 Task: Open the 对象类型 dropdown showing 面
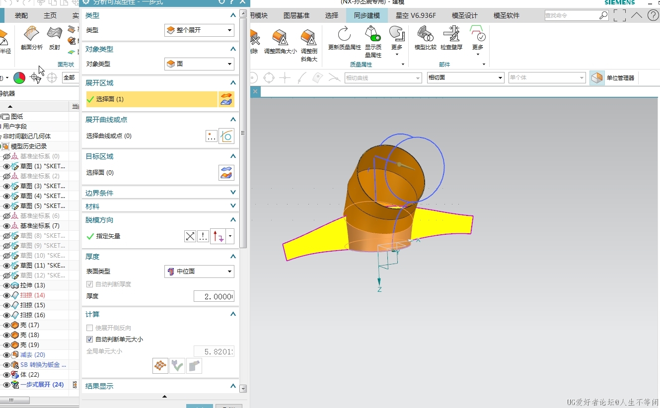(x=199, y=64)
